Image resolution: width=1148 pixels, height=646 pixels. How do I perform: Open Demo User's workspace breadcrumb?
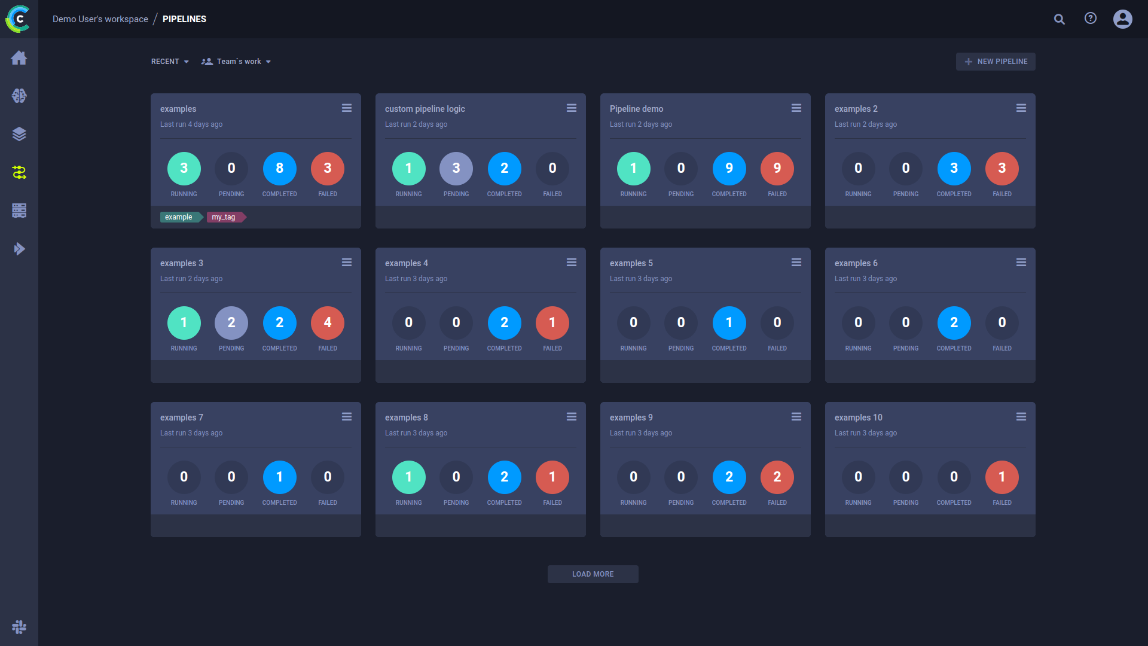(x=100, y=19)
